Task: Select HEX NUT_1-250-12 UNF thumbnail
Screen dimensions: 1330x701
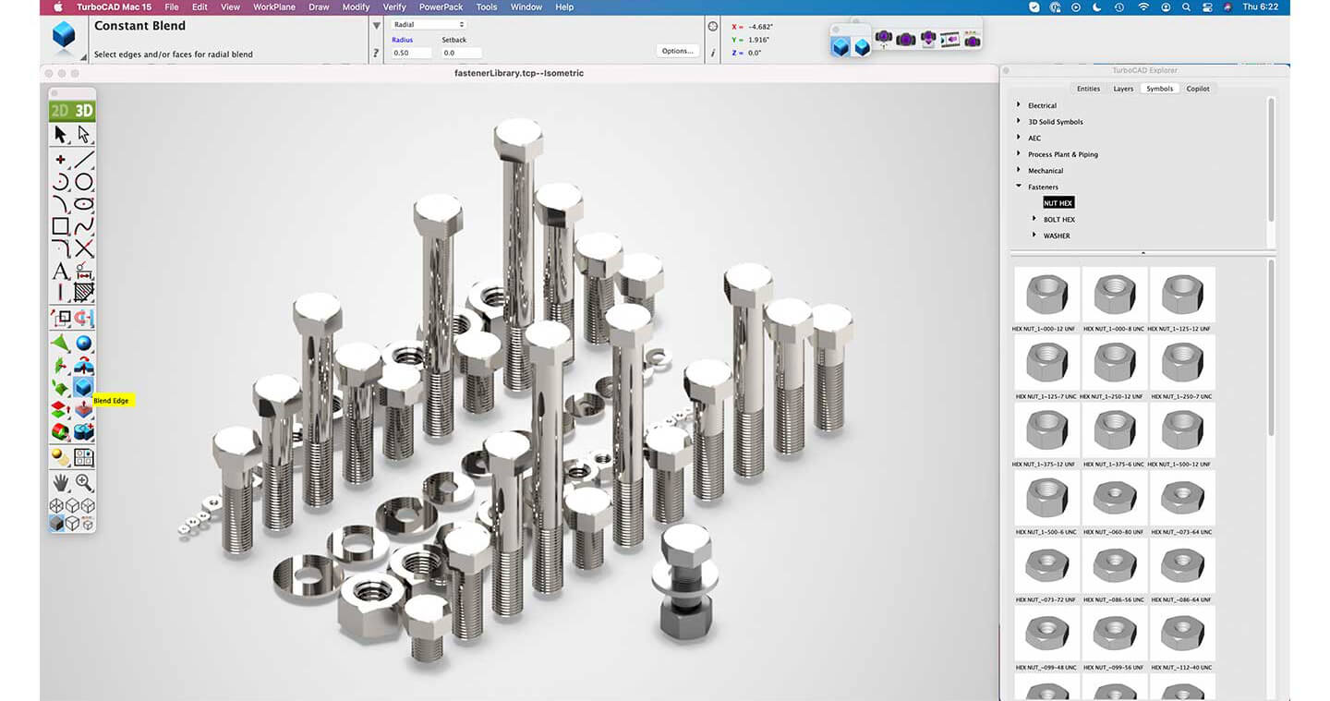Action: coord(1114,362)
